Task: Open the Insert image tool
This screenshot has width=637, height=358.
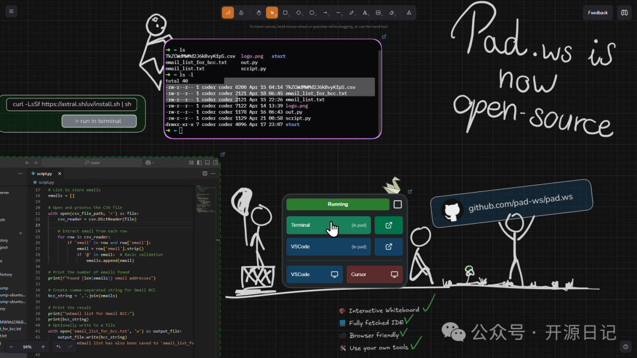Action: point(378,12)
